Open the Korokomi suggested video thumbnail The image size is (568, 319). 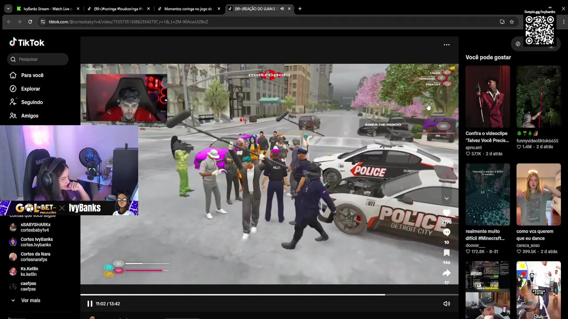tap(488, 290)
